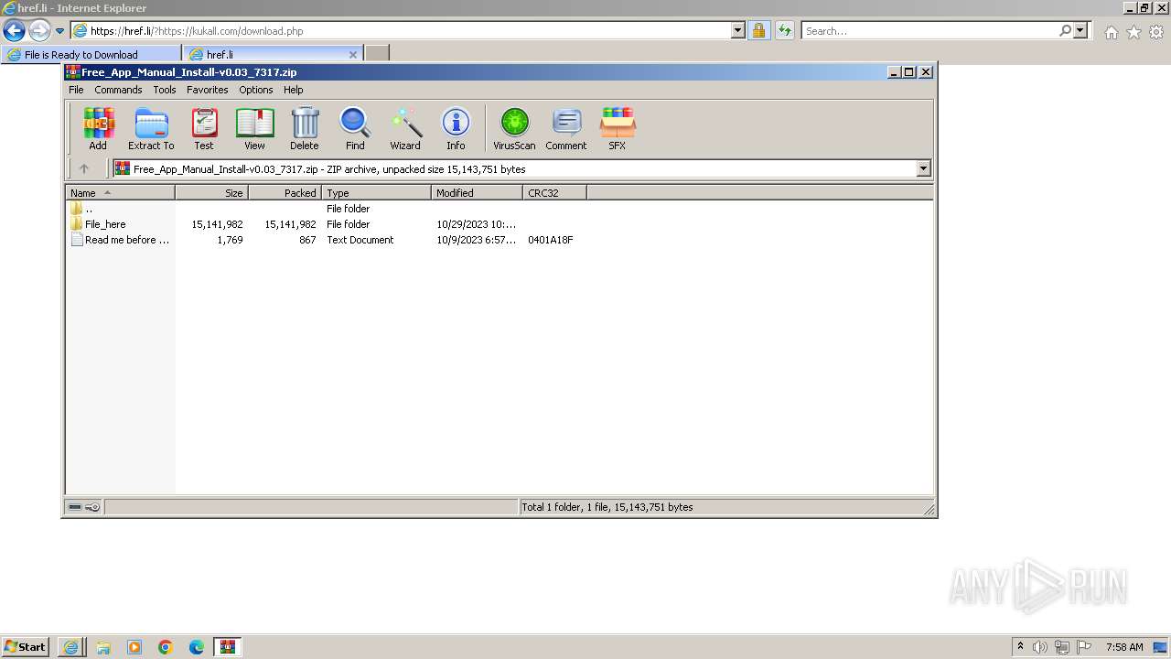The height and width of the screenshot is (659, 1171).
Task: Open the WinRAR File menu
Action: [76, 90]
